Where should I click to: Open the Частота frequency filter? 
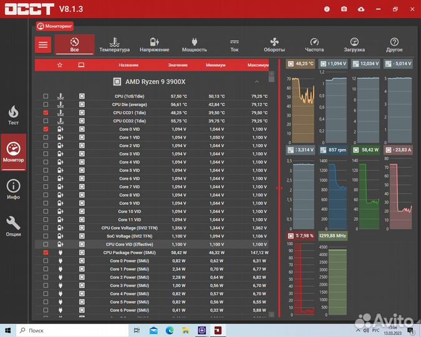coord(314,44)
